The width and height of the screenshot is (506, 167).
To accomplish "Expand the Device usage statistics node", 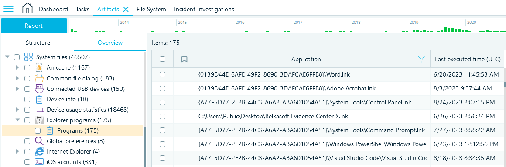I will click(x=18, y=110).
